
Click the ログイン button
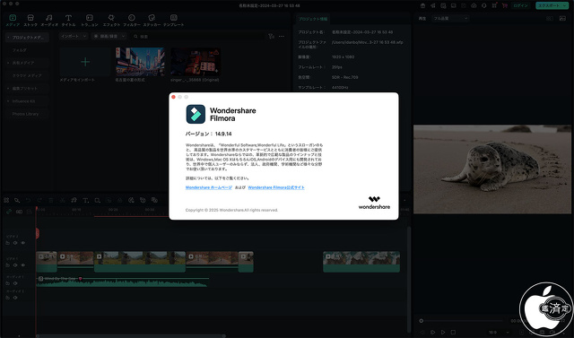tap(520, 5)
